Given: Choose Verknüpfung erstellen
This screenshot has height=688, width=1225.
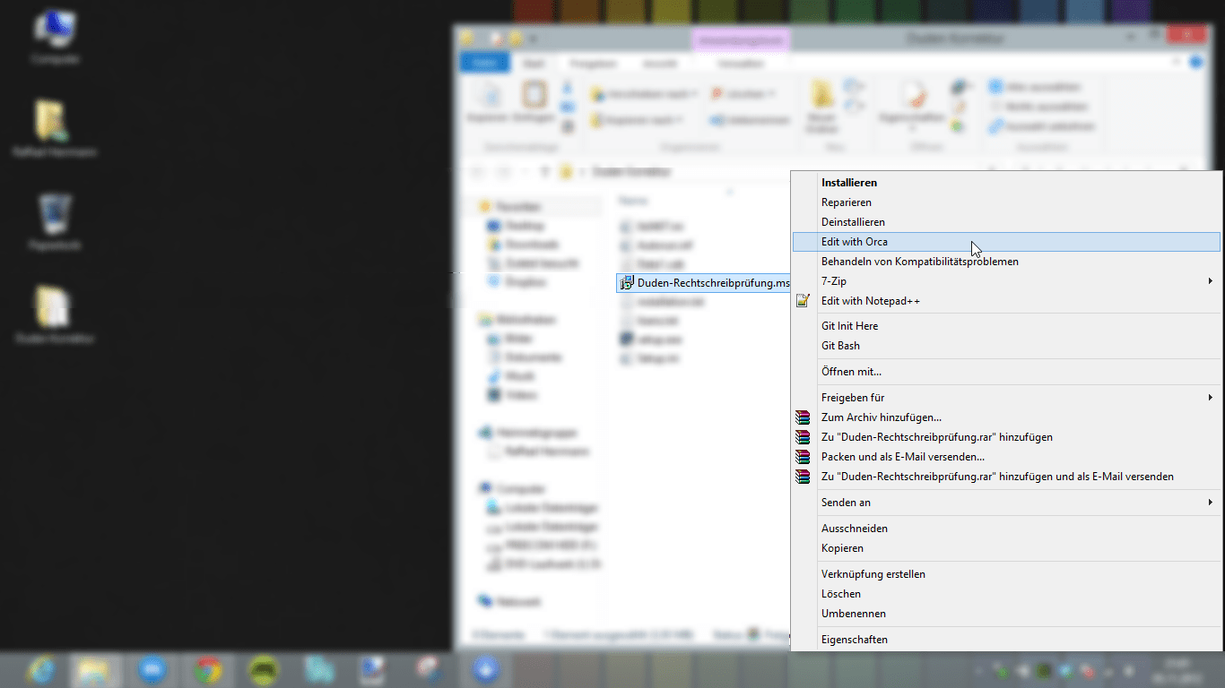Looking at the screenshot, I should (1005, 574).
